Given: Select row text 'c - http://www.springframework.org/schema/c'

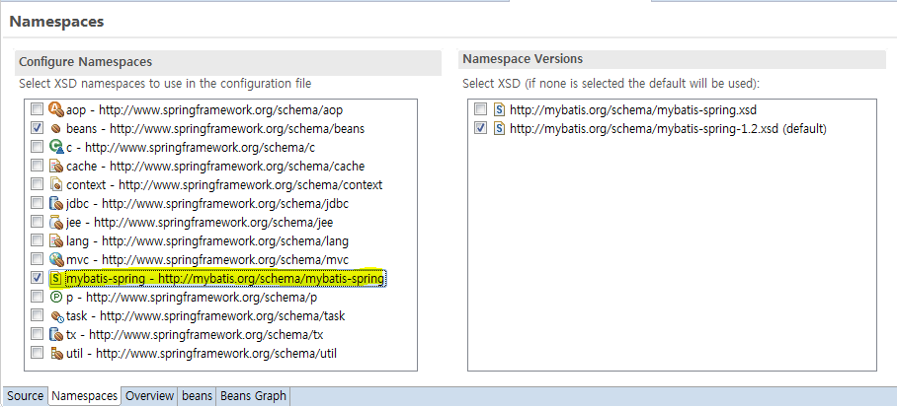Looking at the screenshot, I should point(191,147).
